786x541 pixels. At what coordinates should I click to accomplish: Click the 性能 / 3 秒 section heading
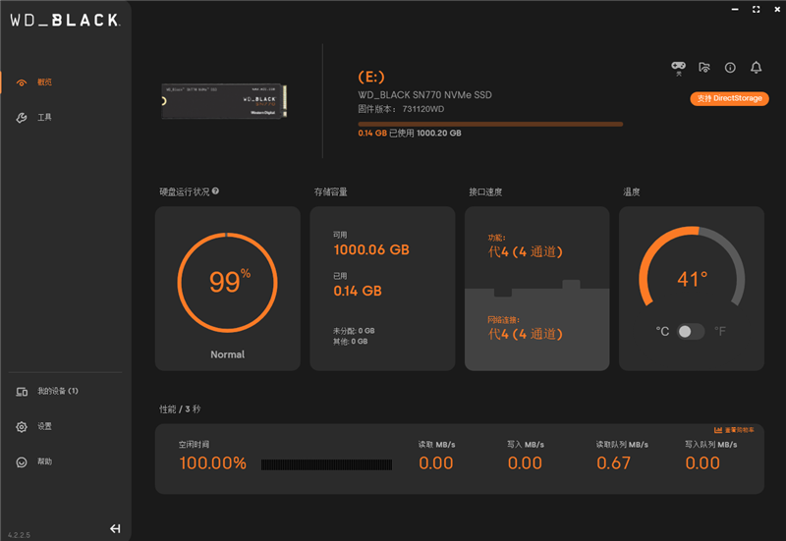point(180,409)
